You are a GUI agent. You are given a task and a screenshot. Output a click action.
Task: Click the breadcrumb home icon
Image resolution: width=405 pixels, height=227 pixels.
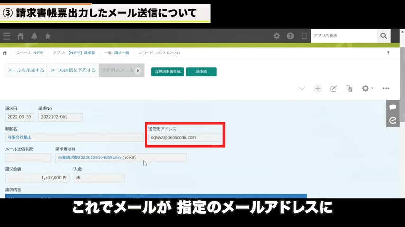(5, 53)
